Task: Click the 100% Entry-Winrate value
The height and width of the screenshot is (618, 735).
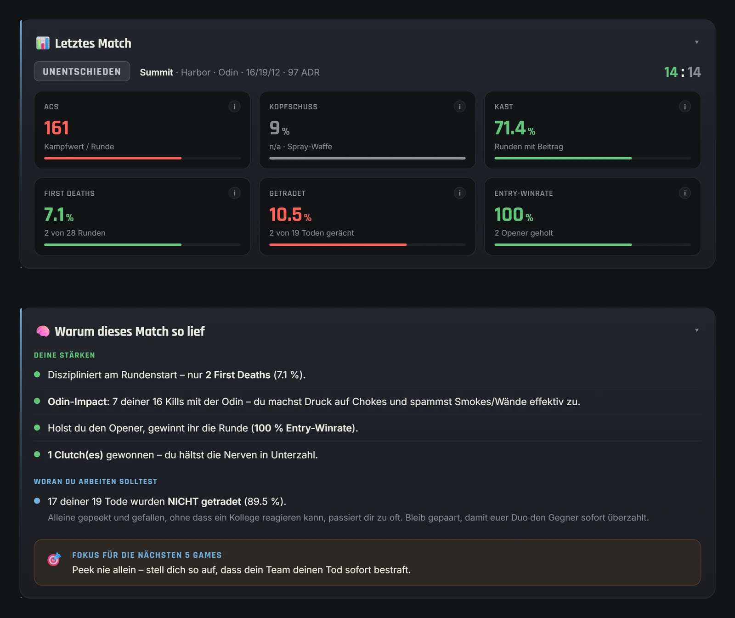Action: (514, 215)
